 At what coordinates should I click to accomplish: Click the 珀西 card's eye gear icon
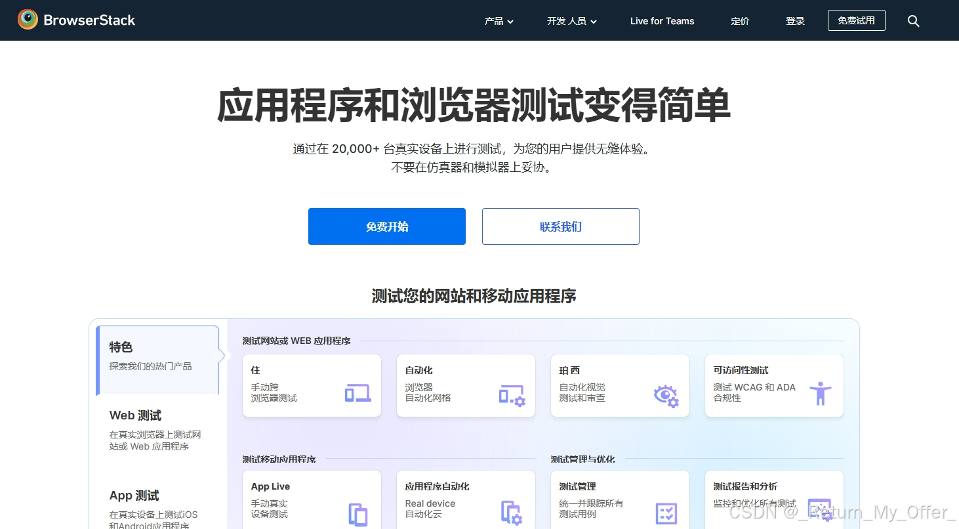(666, 396)
